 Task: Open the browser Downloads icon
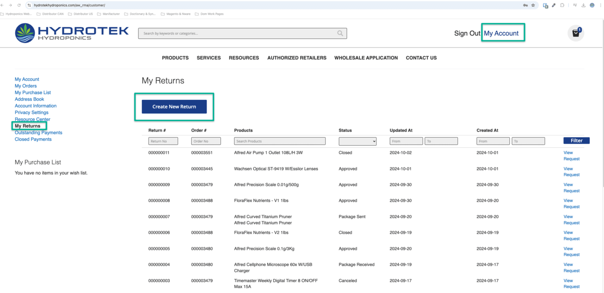[584, 5]
